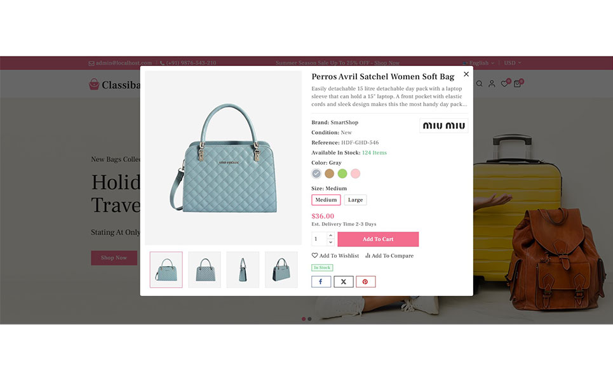Open the English language dropdown
Viewport: 613px width, 381px height.
tap(478, 63)
